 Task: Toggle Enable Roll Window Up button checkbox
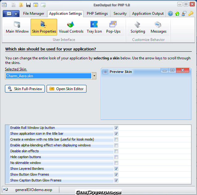pos(116,128)
